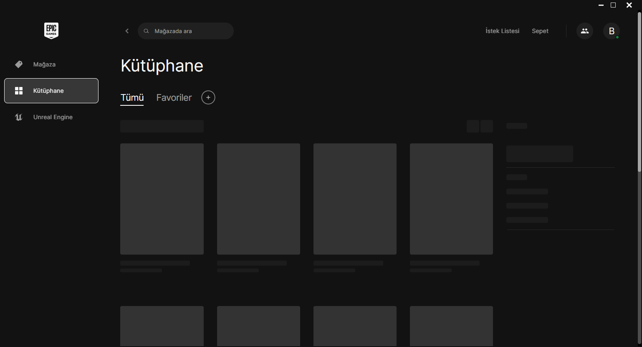
Task: Open the Sepet link
Action: (x=540, y=31)
